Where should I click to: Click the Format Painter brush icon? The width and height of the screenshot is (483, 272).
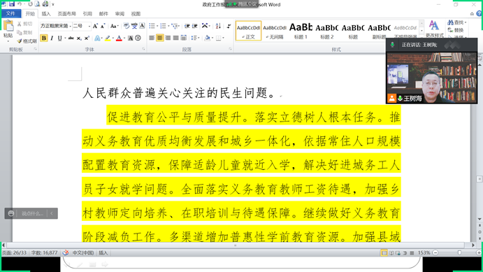[x=20, y=41]
